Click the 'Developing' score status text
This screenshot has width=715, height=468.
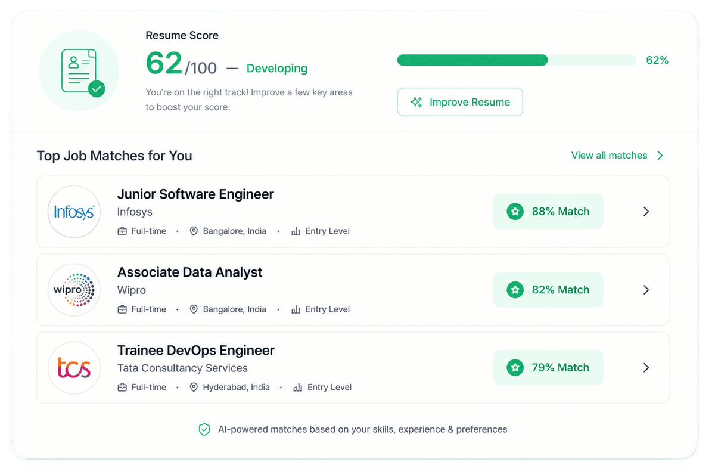pos(277,69)
